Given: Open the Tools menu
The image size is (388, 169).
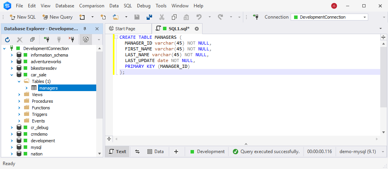Looking at the screenshot, I should [161, 6].
